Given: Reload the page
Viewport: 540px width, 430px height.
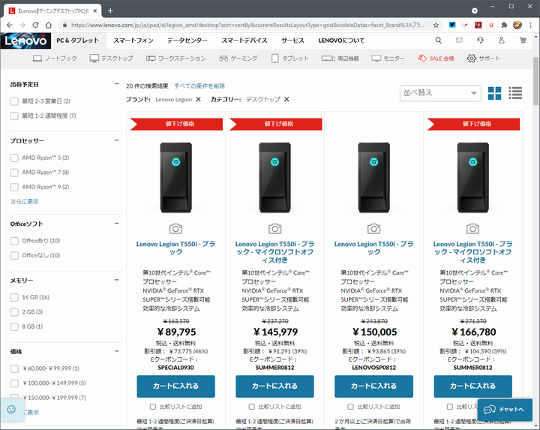Looking at the screenshot, I should pyautogui.click(x=35, y=25).
